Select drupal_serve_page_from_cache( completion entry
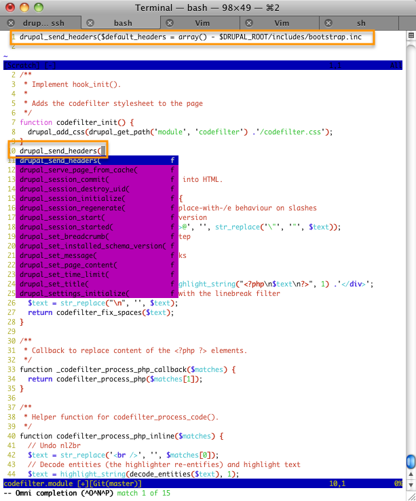416x501 pixels. coord(97,170)
